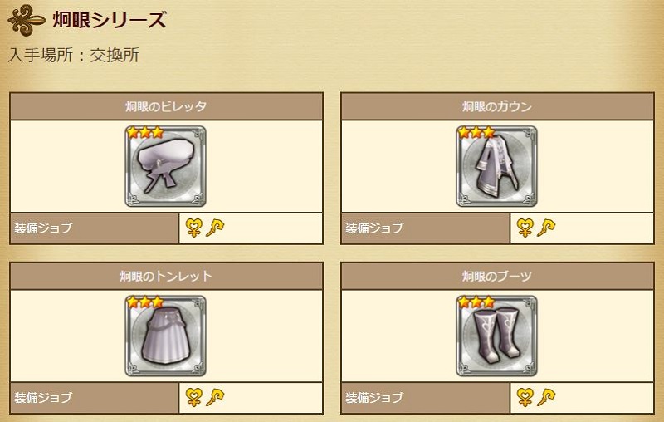Click the 炯眼のトンレット skirt item icon

click(x=165, y=336)
